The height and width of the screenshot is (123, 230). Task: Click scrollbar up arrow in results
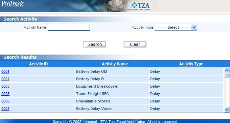227,70
